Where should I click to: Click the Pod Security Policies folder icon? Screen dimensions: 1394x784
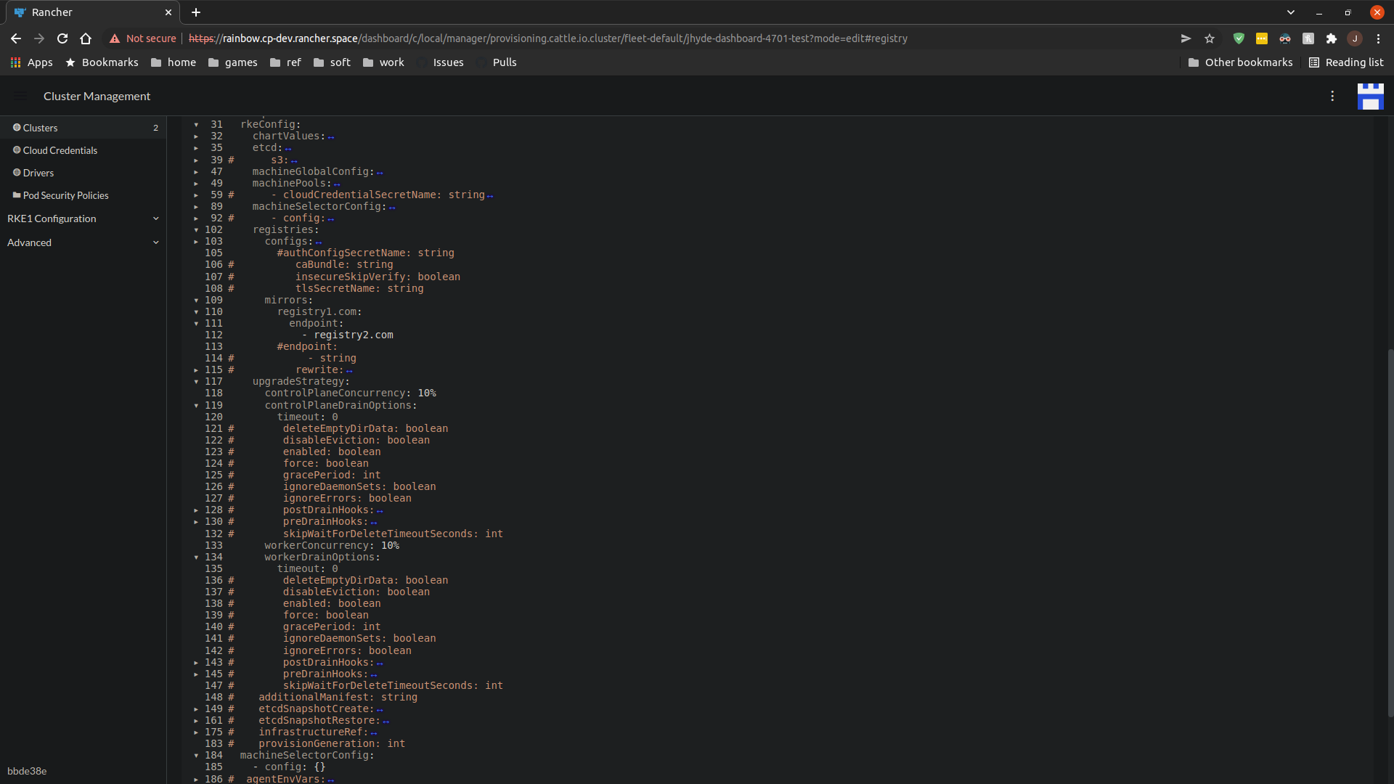(x=15, y=195)
